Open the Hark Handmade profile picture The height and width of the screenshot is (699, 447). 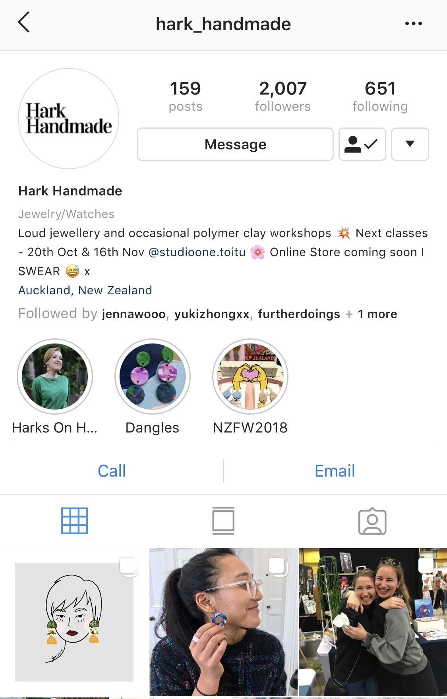point(69,119)
